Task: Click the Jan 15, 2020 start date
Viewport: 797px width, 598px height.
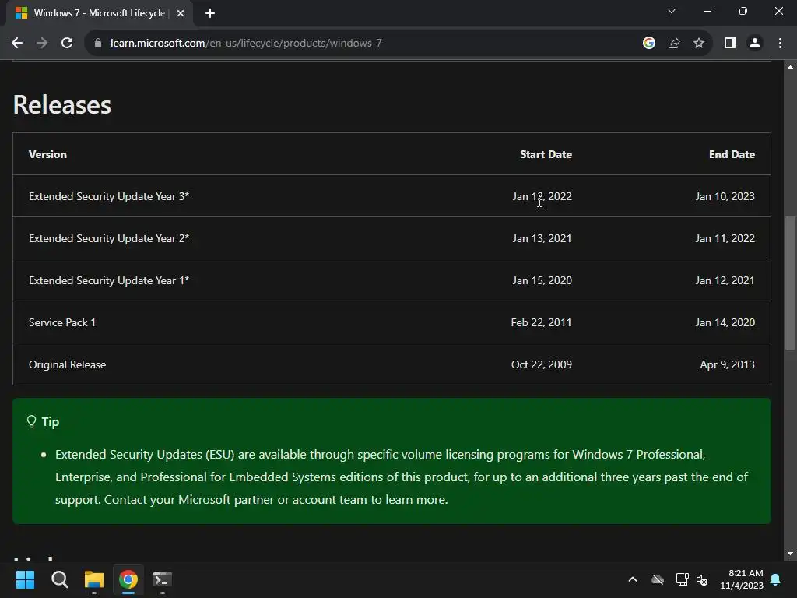Action: click(542, 280)
